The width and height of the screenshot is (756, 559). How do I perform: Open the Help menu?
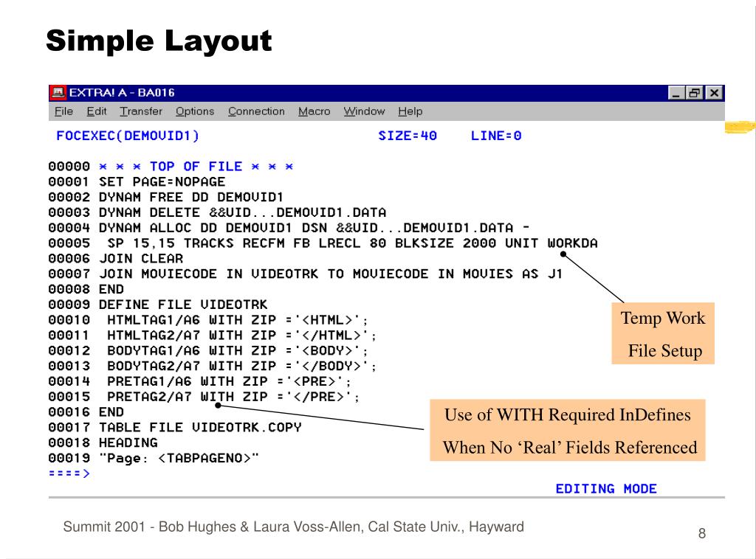[410, 111]
